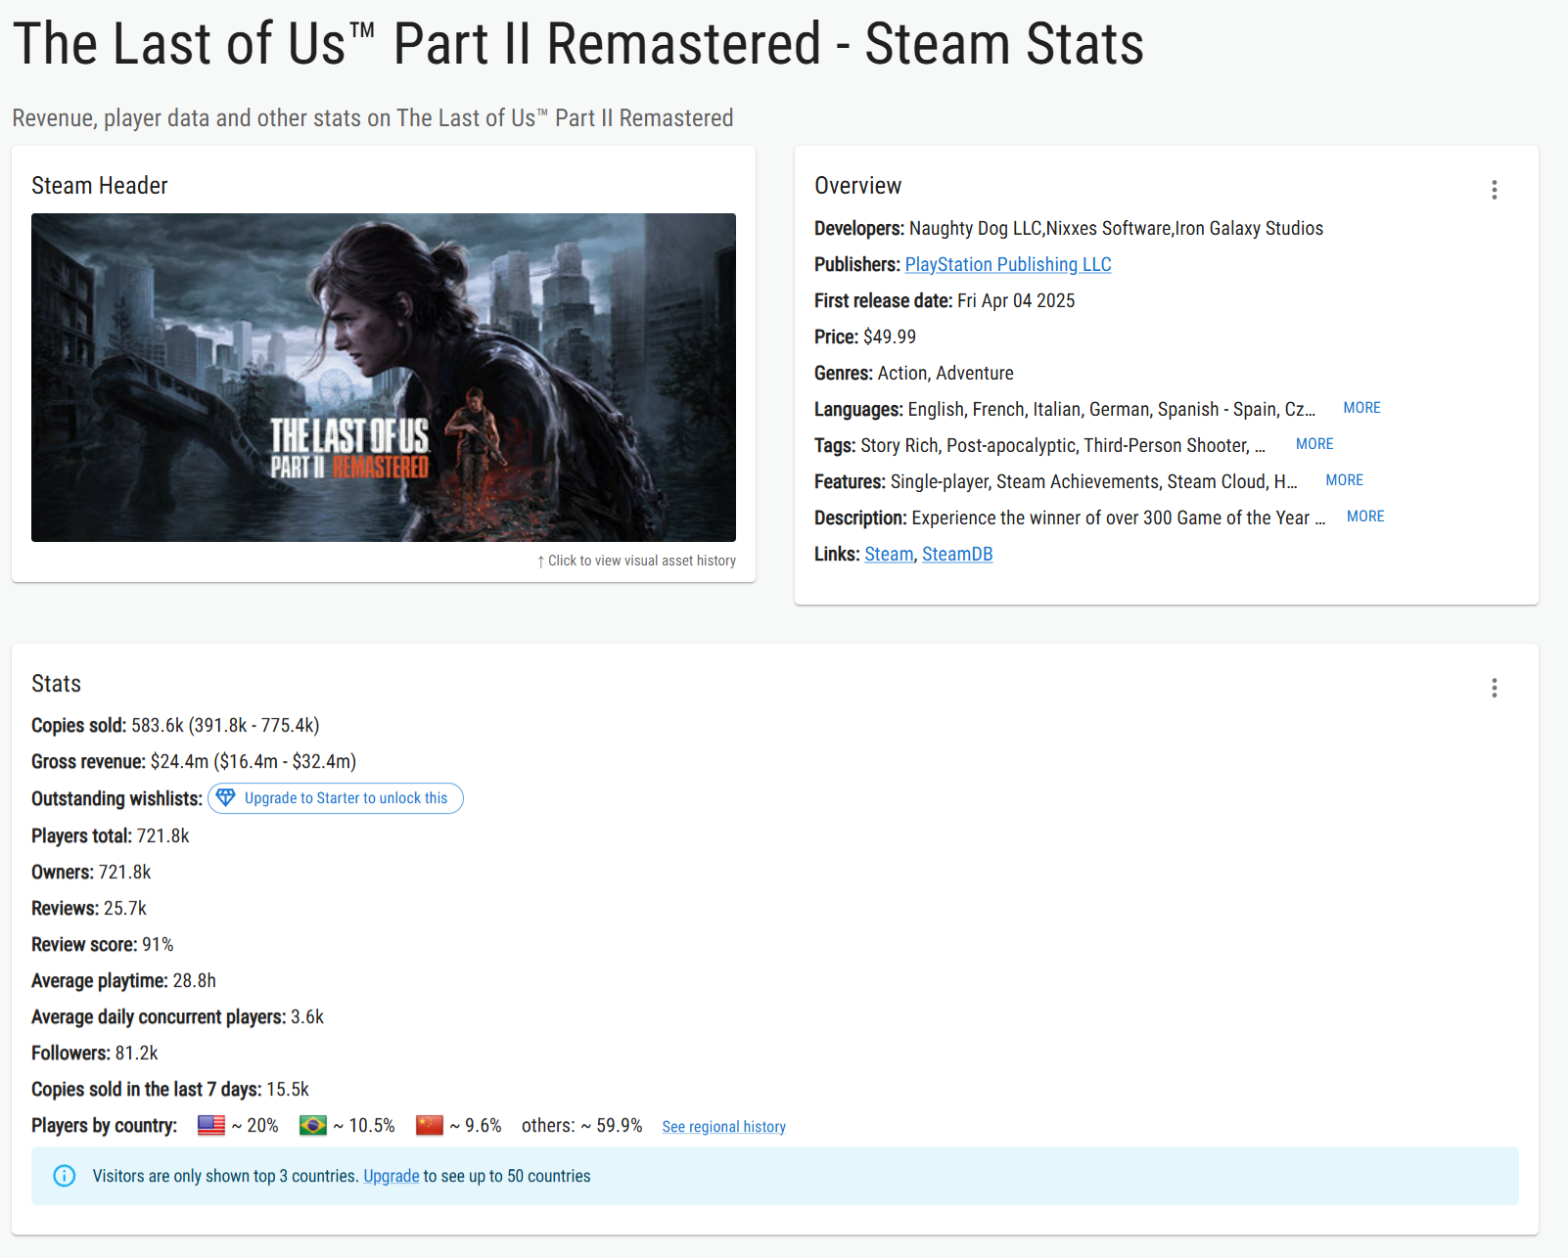Select the Developers line listing Naughty Dog LLC
This screenshot has width=1568, height=1258.
point(1069,228)
